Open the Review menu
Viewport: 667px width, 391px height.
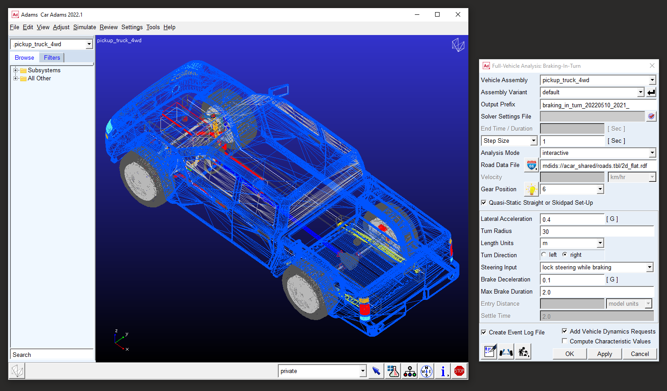tap(108, 27)
